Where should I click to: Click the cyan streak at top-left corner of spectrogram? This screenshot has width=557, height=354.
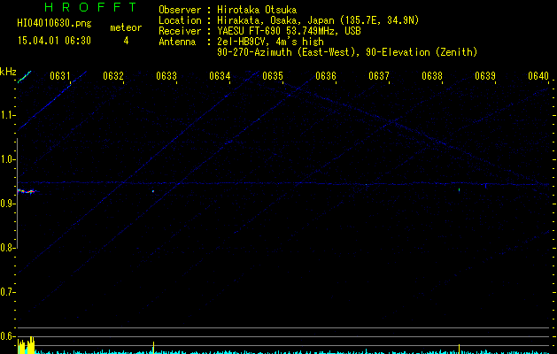point(25,77)
